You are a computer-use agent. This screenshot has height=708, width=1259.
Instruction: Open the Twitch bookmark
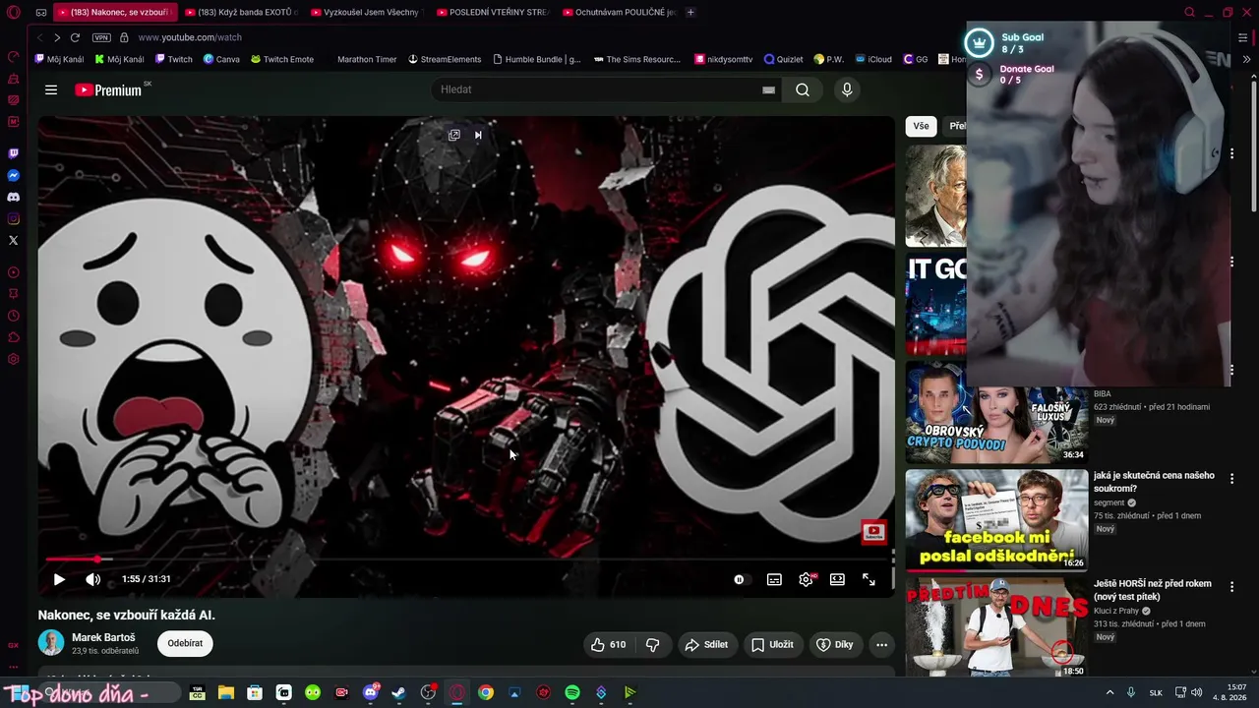174,59
